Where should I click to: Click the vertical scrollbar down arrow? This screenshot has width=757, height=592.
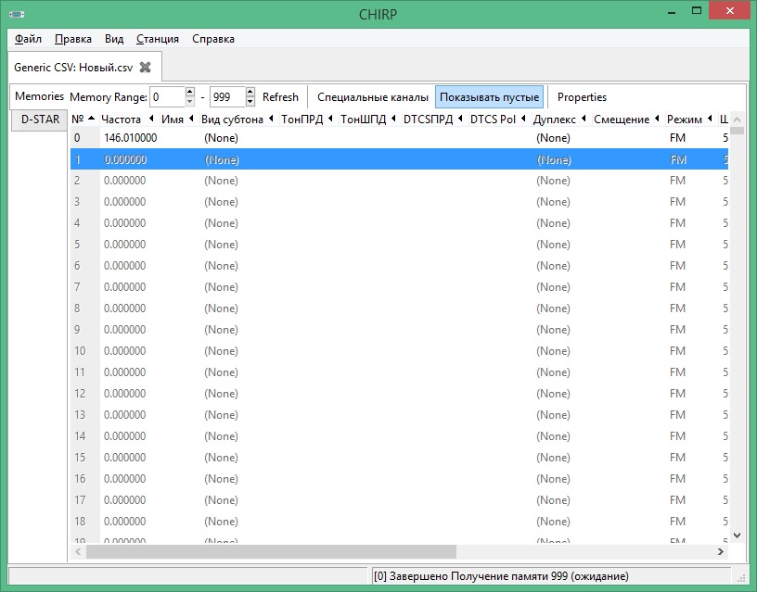[x=737, y=535]
